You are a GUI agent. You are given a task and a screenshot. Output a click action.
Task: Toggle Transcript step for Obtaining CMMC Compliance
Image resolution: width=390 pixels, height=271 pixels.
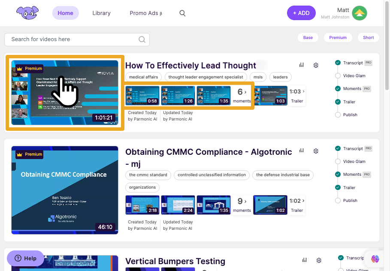point(338,149)
